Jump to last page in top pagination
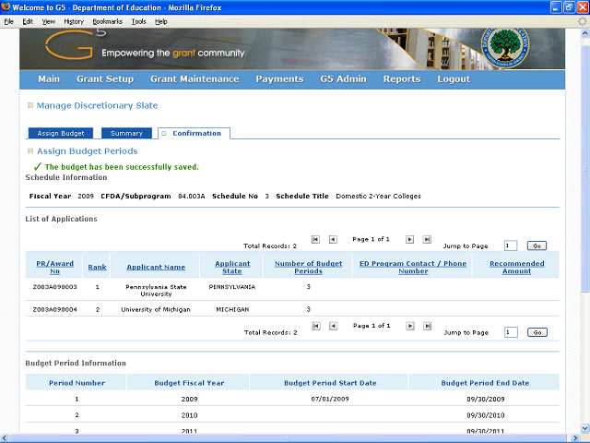This screenshot has width=590, height=443. point(427,239)
